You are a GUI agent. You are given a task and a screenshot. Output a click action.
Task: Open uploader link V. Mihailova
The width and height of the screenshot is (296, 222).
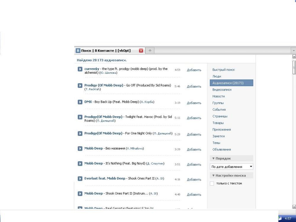point(135,149)
